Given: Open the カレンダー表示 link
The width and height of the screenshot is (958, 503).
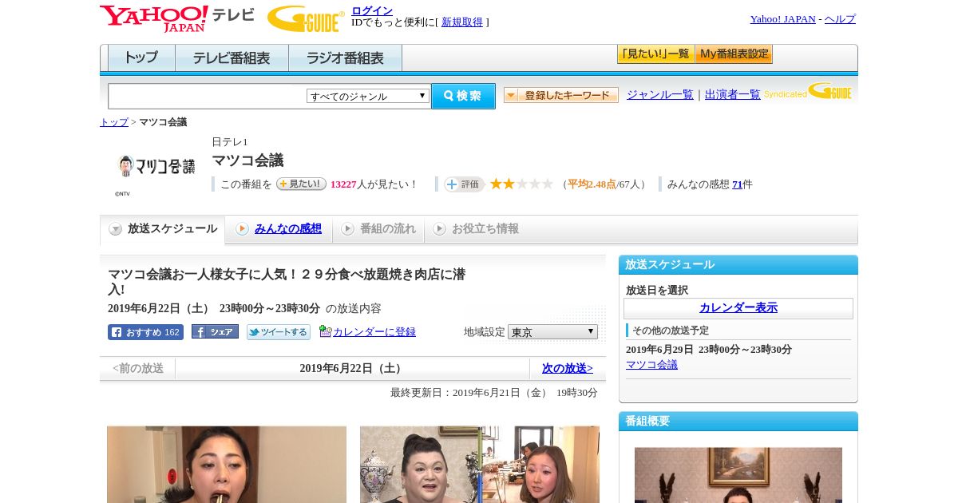Looking at the screenshot, I should [x=738, y=308].
